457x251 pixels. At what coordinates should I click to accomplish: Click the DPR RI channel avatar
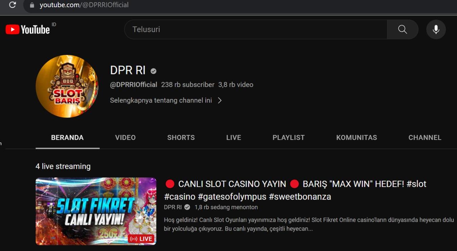pos(67,86)
